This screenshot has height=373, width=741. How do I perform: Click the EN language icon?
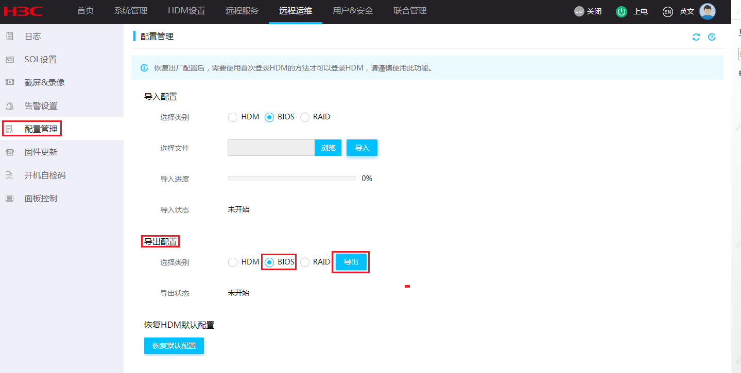pos(668,11)
